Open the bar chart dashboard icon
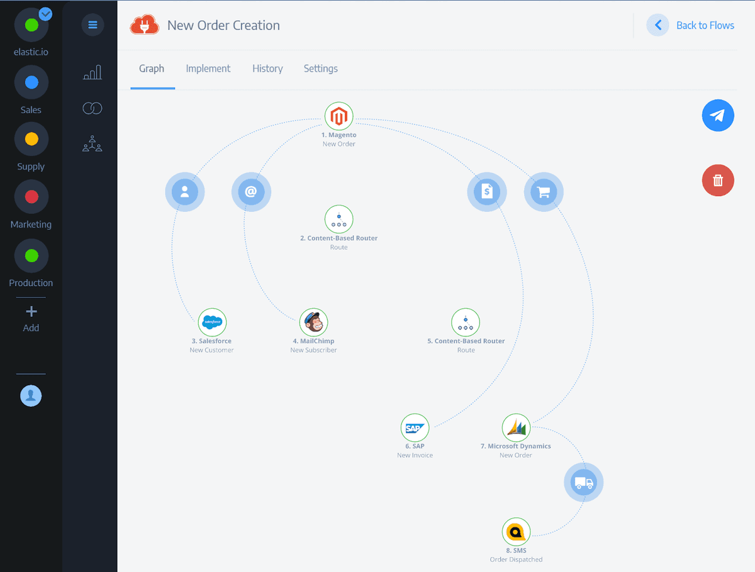This screenshot has width=755, height=572. (92, 73)
